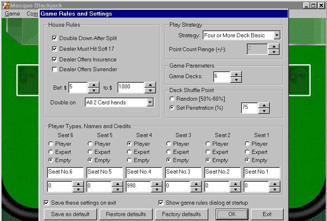This screenshot has height=221, width=327.
Task: Decrease maximum bet with down arrow
Action: click(x=150, y=90)
